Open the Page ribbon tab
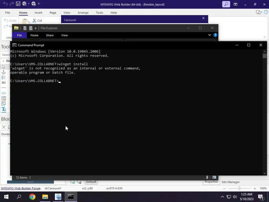269x202 pixels. click(53, 13)
